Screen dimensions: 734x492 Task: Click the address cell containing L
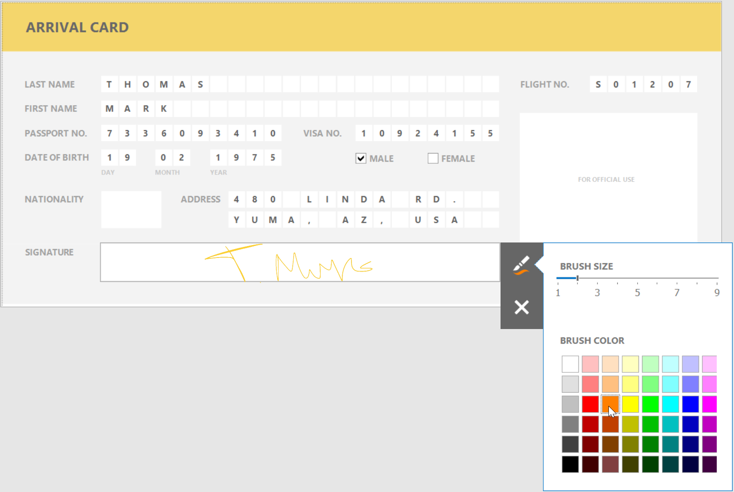(309, 199)
